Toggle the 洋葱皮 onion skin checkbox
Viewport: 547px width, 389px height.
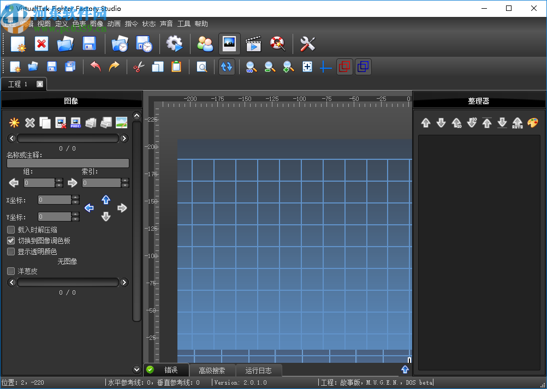click(11, 271)
